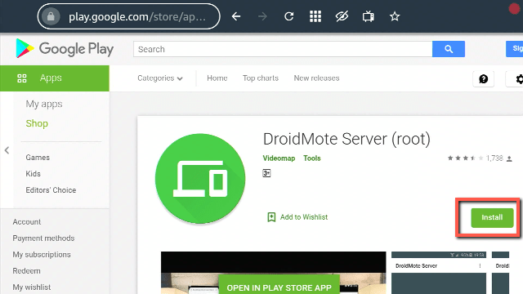The image size is (523, 294).
Task: Click the DroidMote Server (root) title
Action: (346, 140)
